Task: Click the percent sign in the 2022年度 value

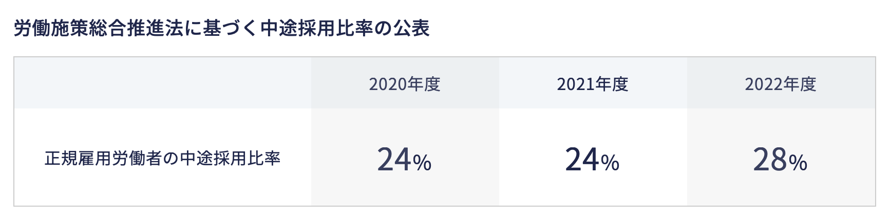Action: click(x=798, y=163)
